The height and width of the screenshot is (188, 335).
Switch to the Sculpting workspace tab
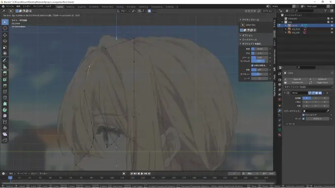point(82,7)
